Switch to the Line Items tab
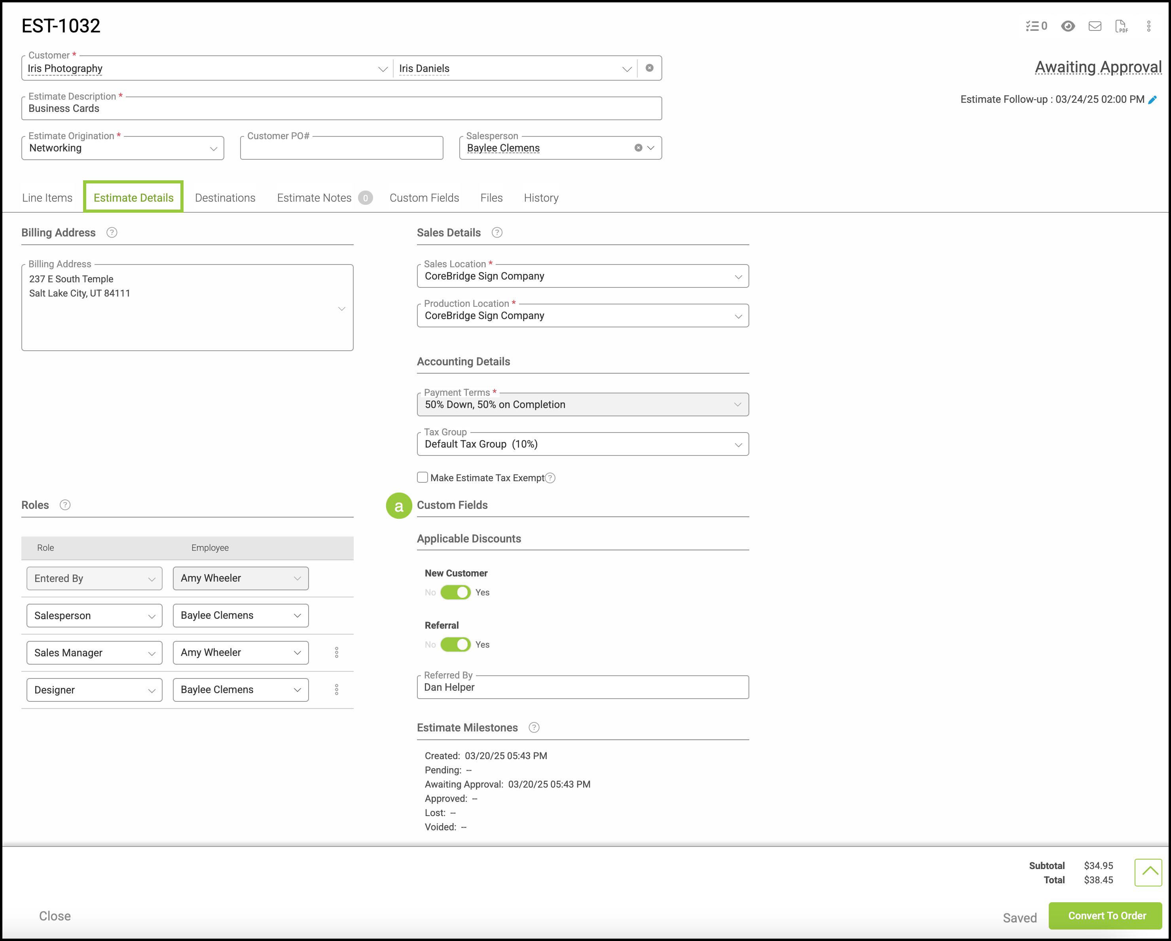This screenshot has width=1171, height=941. click(x=47, y=198)
